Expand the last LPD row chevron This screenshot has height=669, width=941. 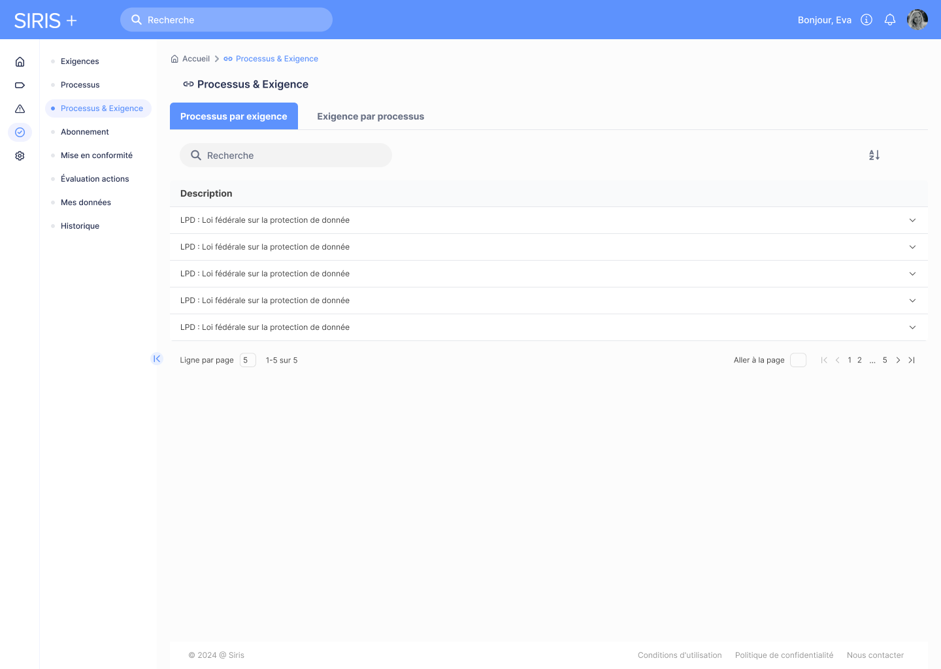point(912,327)
